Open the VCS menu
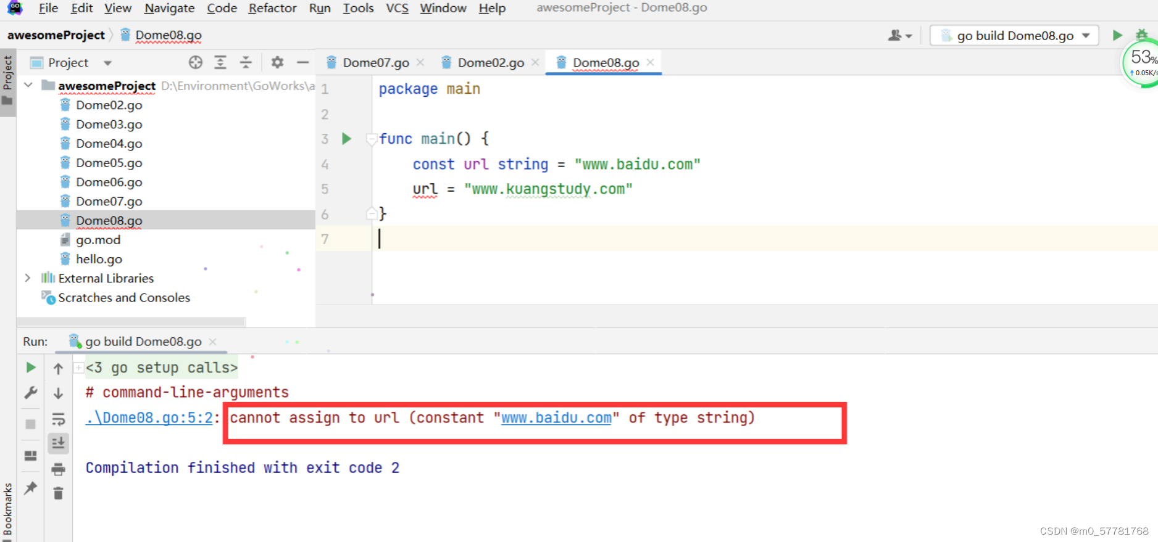 397,8
